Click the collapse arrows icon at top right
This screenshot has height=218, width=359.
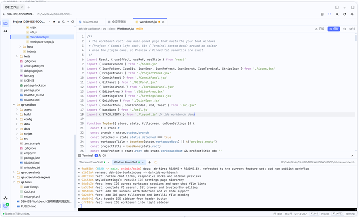345,7
